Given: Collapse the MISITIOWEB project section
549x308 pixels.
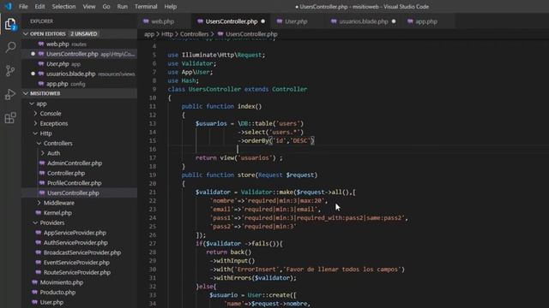Looking at the screenshot, I should click(x=25, y=93).
